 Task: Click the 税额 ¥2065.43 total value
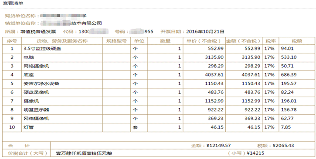click(x=283, y=146)
